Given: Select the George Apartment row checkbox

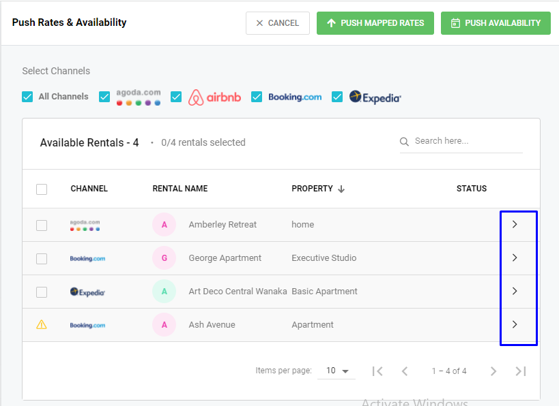Looking at the screenshot, I should point(42,258).
